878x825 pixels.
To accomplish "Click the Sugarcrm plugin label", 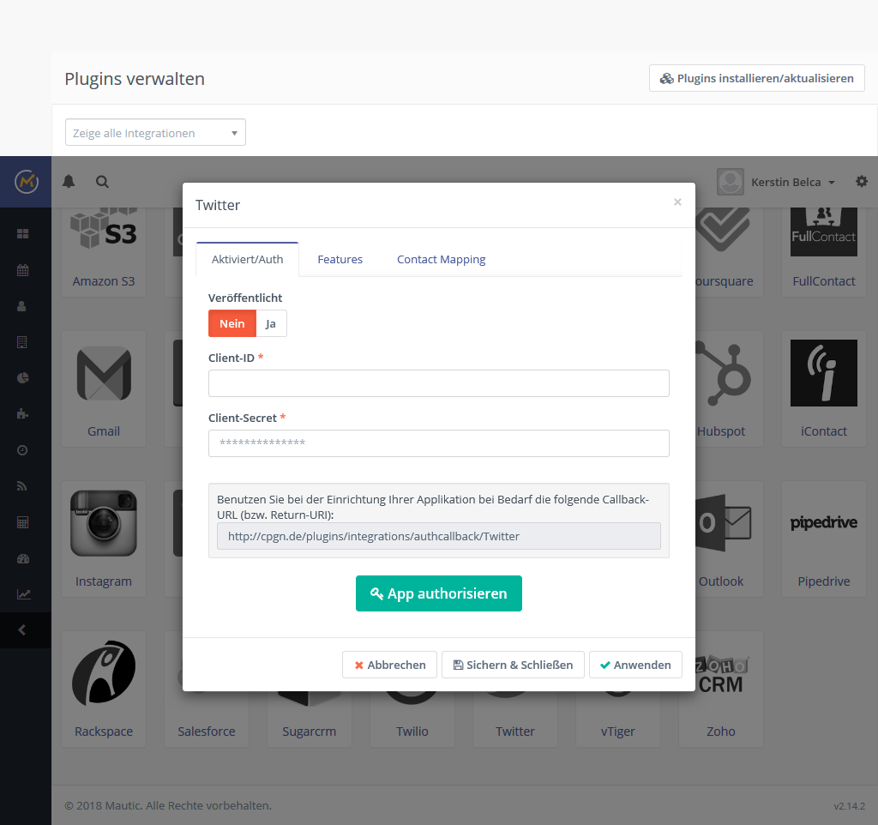I will click(309, 732).
